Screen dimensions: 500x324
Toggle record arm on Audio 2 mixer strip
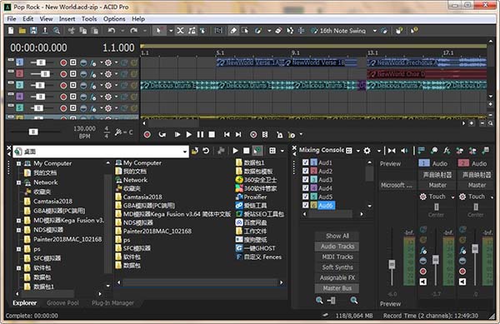click(462, 272)
